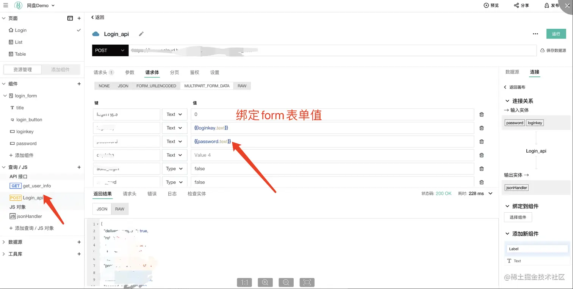
Task: Select the JSON body format option
Action: click(x=123, y=86)
